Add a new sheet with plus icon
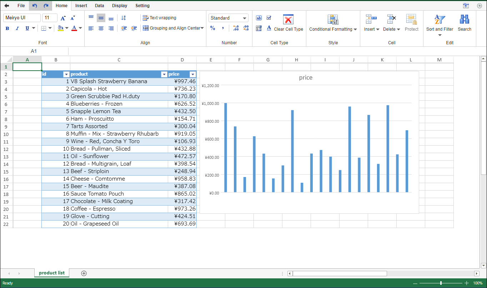This screenshot has width=487, height=288. (84, 273)
